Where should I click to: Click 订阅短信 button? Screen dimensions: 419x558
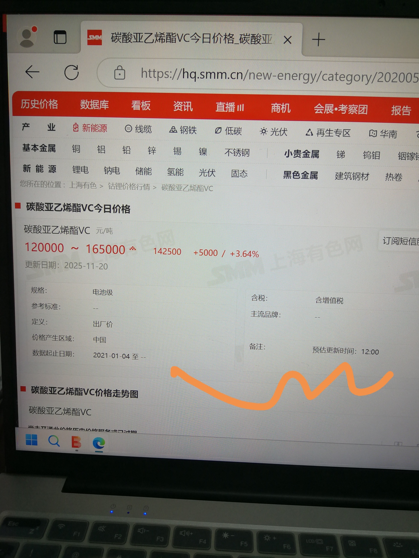[400, 241]
